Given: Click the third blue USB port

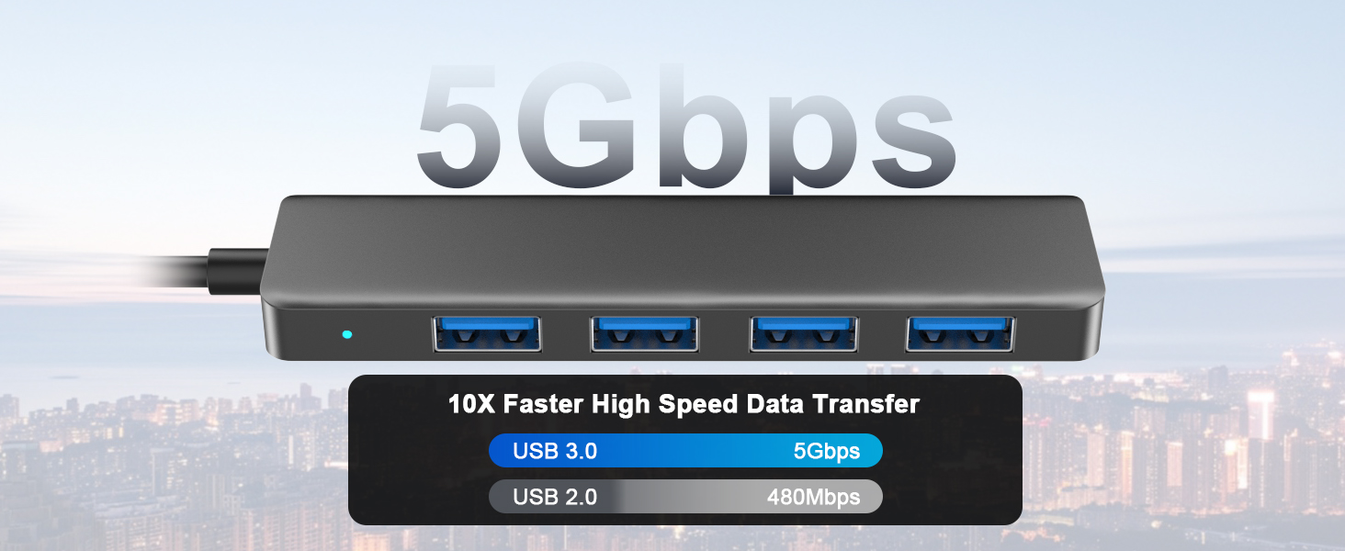Looking at the screenshot, I should [804, 333].
